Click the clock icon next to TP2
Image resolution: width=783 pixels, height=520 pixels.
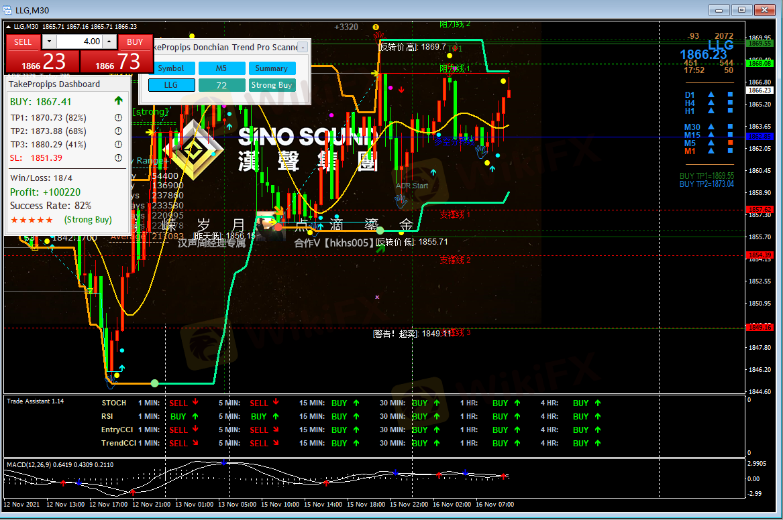coord(118,131)
